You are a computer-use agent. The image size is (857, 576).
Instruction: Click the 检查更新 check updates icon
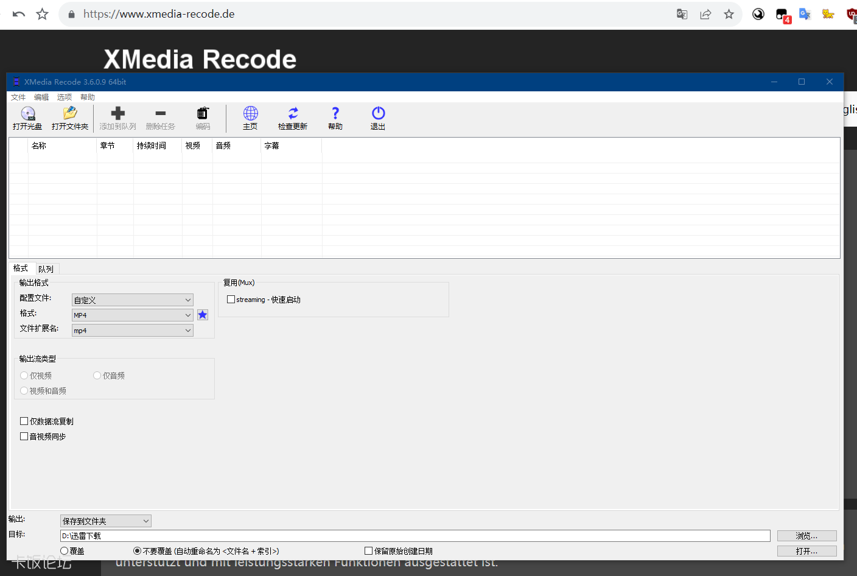pyautogui.click(x=293, y=113)
